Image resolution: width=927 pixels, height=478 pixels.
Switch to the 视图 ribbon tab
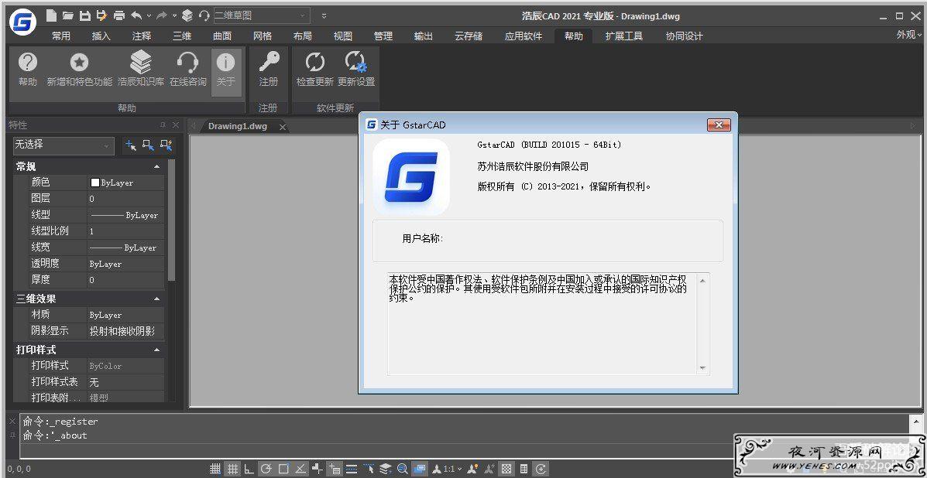click(x=342, y=36)
